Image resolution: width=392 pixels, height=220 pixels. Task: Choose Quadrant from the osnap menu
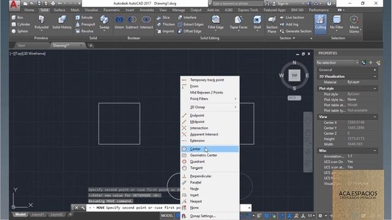coord(209,161)
